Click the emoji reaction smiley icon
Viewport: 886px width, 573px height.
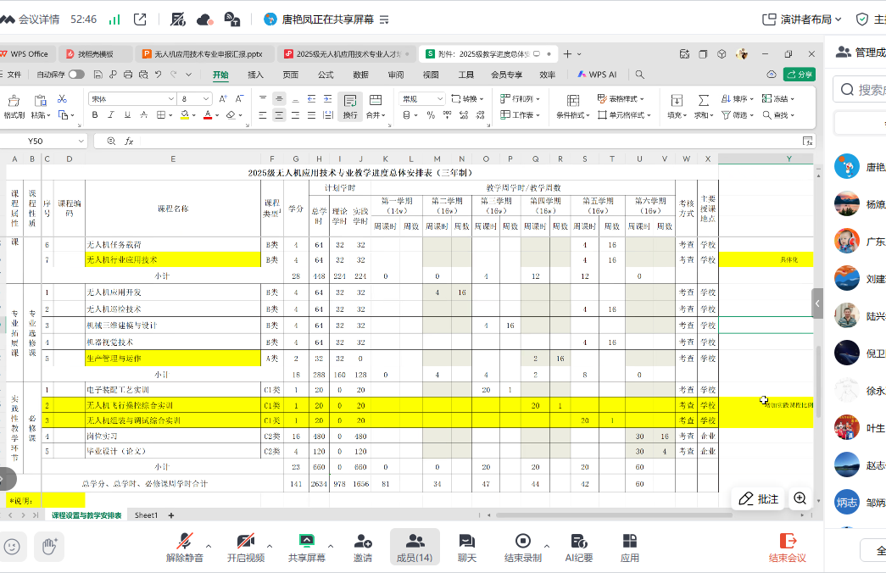[x=12, y=547]
